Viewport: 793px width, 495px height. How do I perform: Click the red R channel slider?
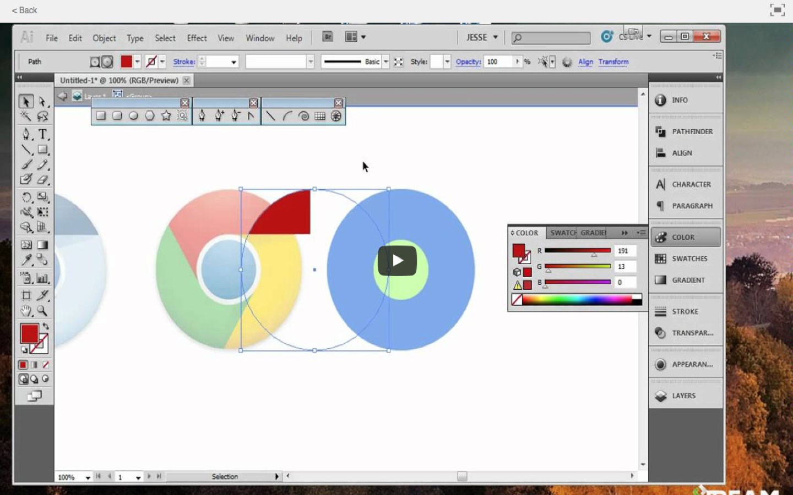578,251
